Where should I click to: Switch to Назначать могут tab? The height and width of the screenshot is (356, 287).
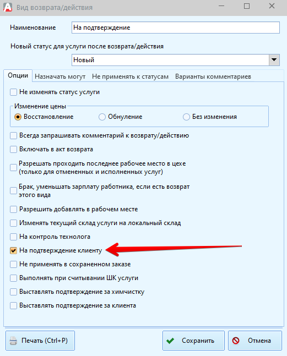(60, 76)
